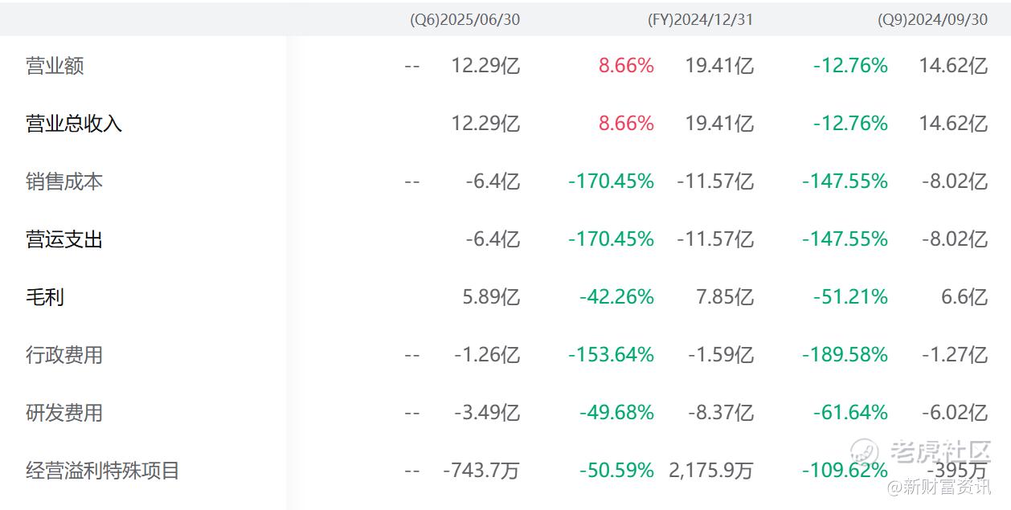Select the 经营溢利特殊项目 row label

[x=103, y=471]
